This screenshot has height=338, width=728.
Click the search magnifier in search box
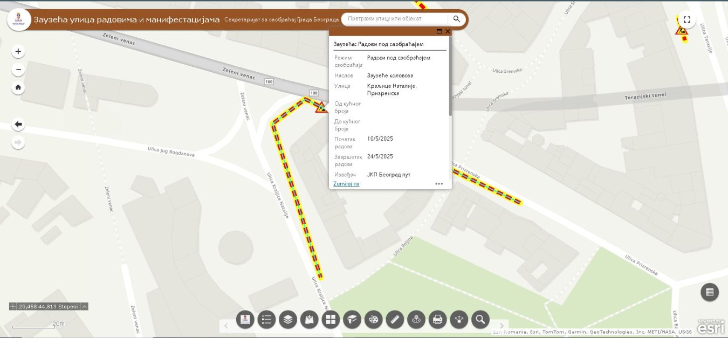(456, 19)
